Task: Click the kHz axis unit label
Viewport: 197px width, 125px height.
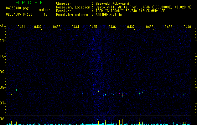Action: (3, 25)
